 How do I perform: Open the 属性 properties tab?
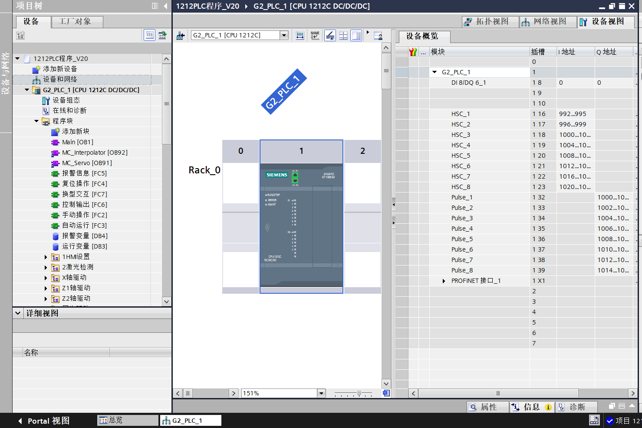[488, 407]
